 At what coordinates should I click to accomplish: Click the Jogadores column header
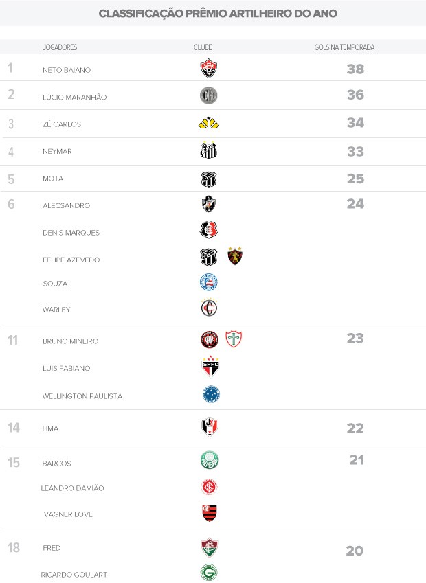[x=60, y=47]
